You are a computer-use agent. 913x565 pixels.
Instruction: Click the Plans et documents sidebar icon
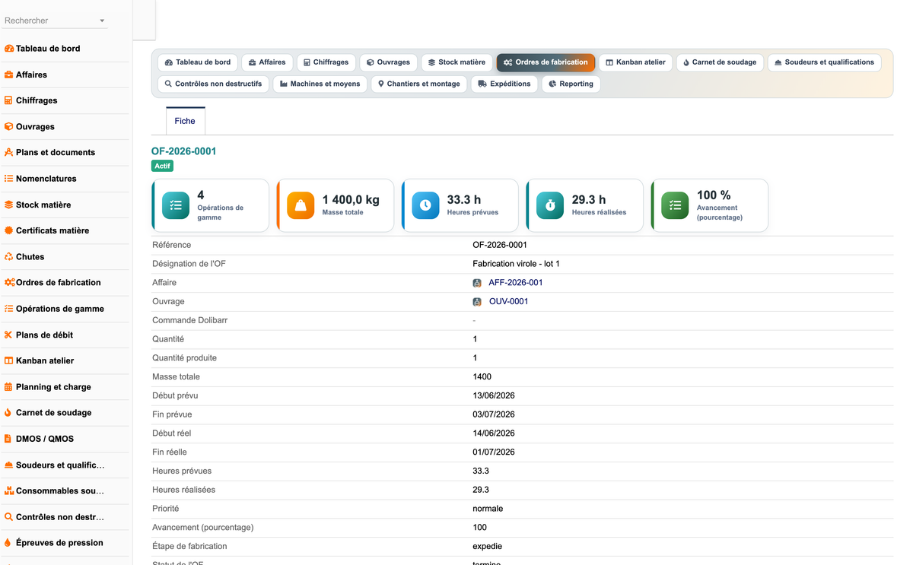pyautogui.click(x=9, y=152)
